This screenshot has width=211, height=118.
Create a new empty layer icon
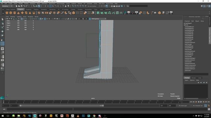point(204,83)
